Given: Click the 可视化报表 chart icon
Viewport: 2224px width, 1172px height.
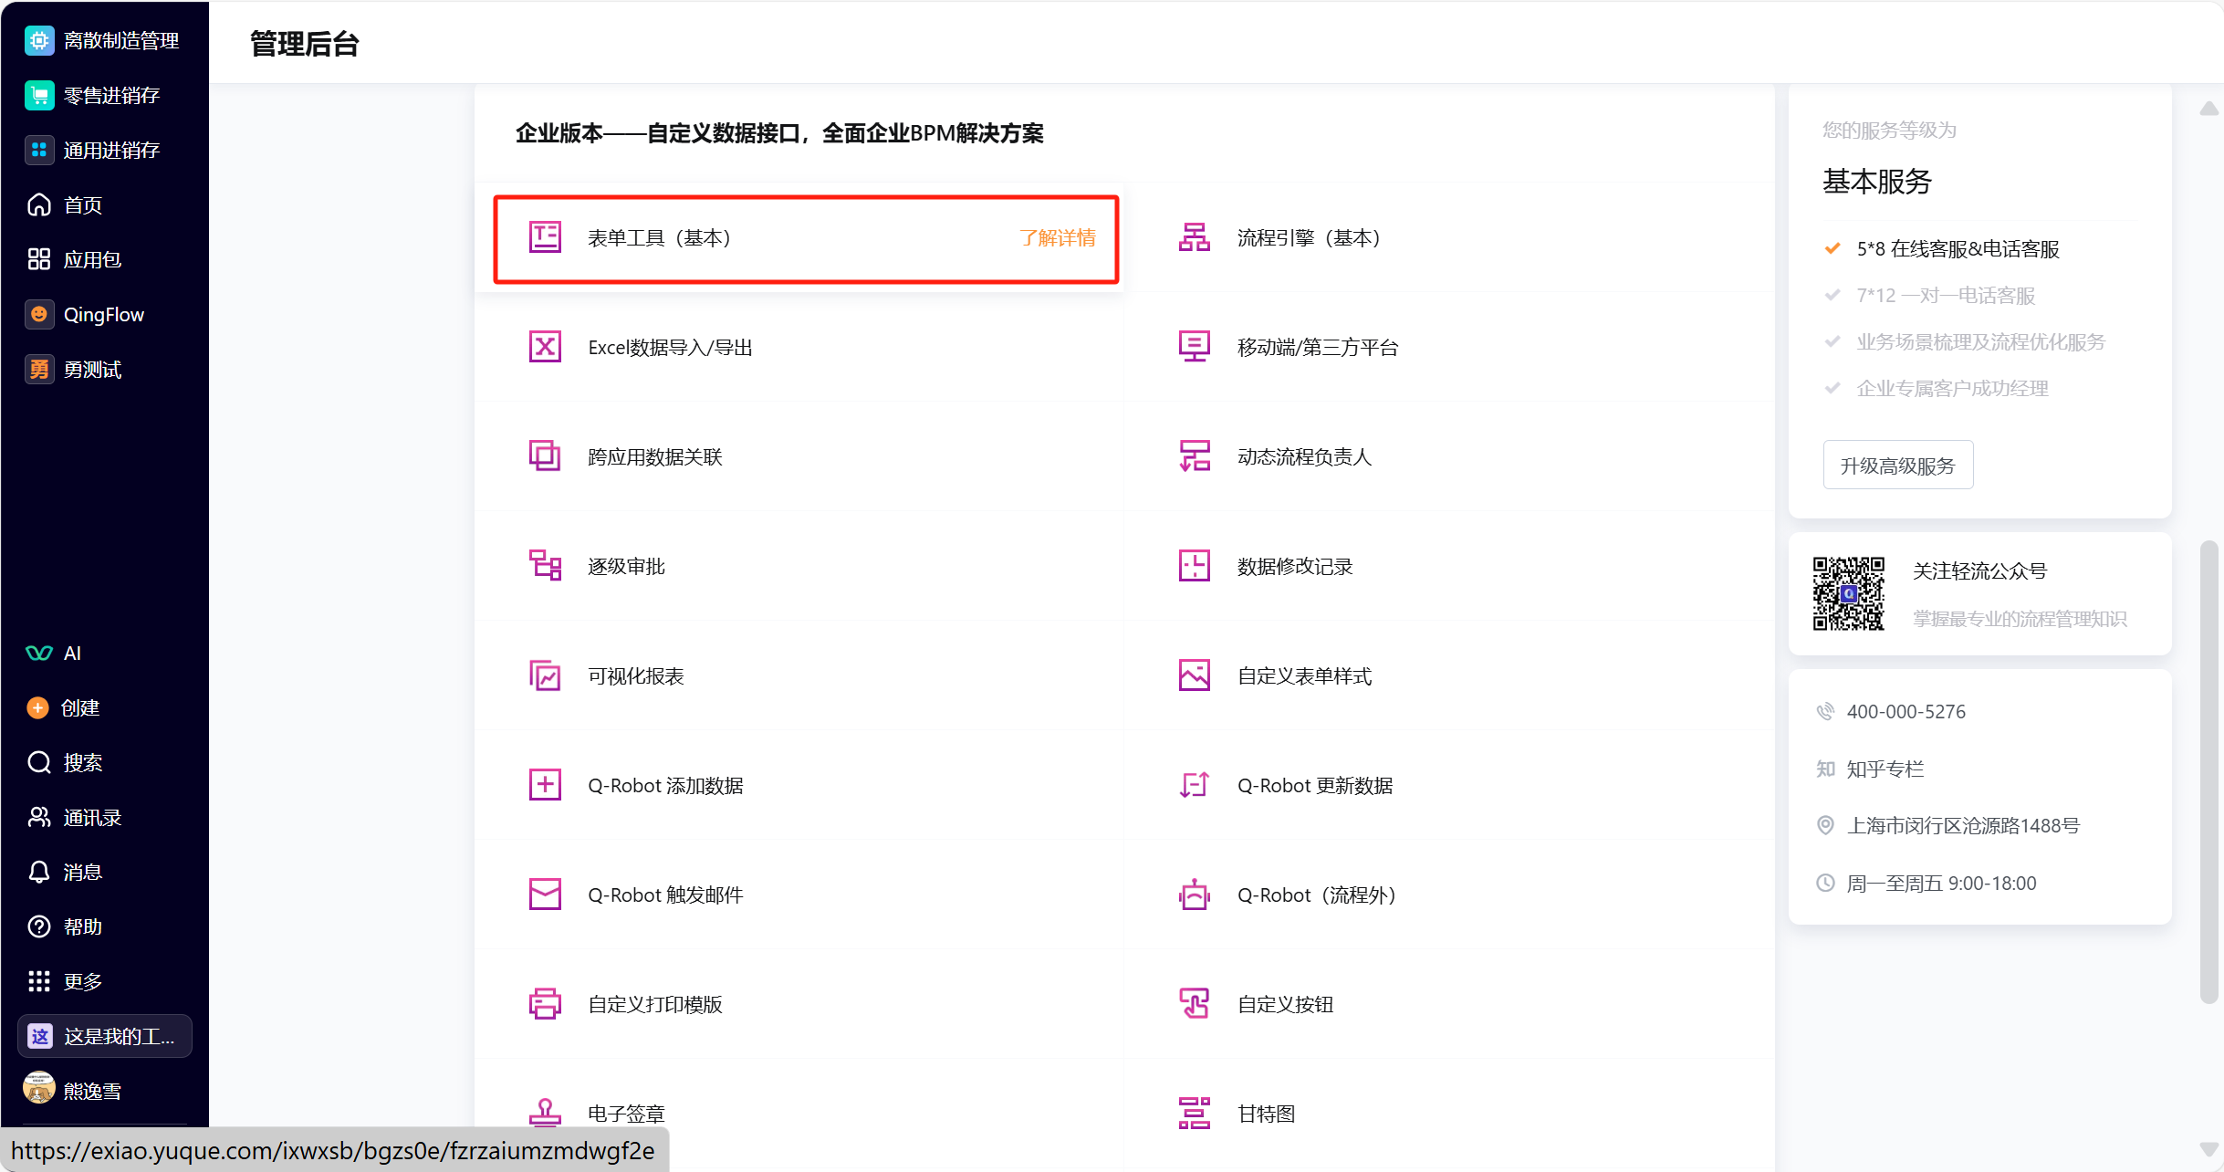Looking at the screenshot, I should coord(545,675).
